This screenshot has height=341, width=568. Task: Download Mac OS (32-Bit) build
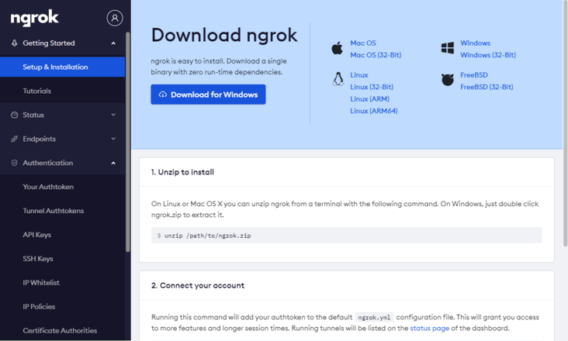376,55
